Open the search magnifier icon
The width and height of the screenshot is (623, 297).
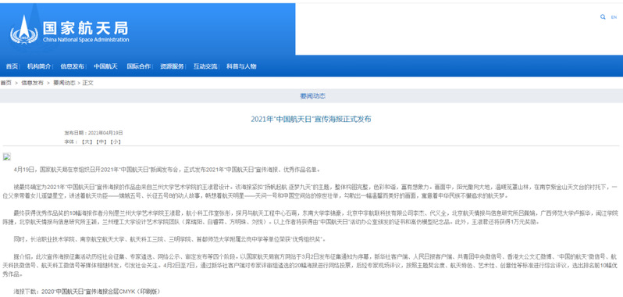pos(603,17)
